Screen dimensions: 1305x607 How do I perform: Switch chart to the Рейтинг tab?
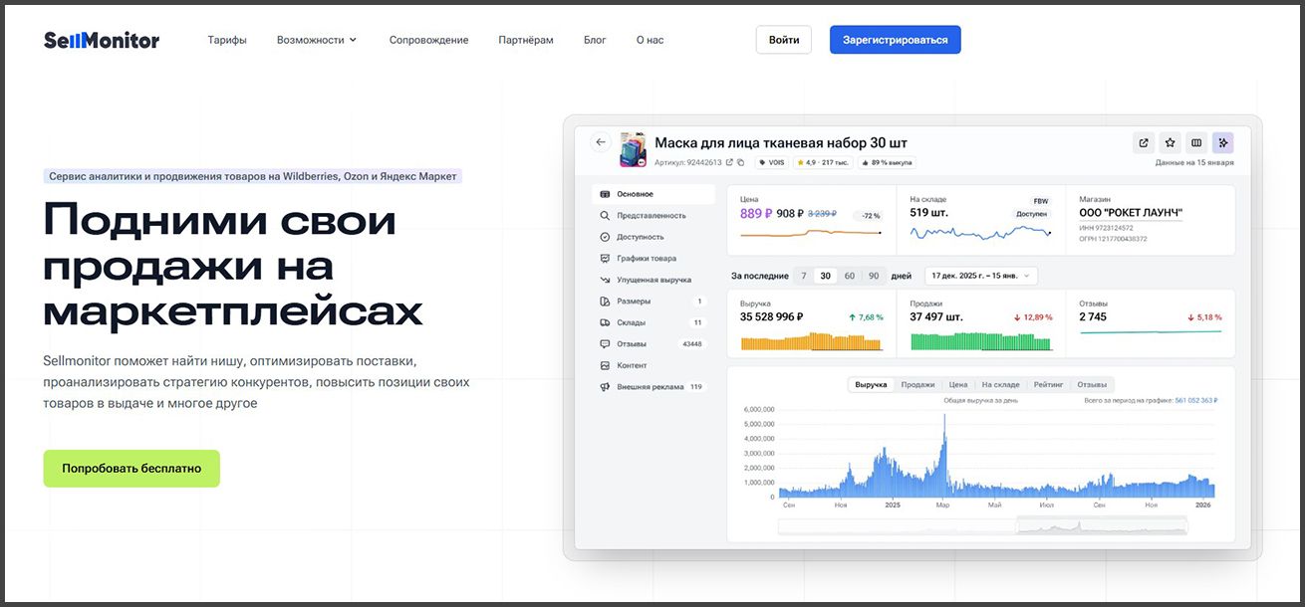1048,384
